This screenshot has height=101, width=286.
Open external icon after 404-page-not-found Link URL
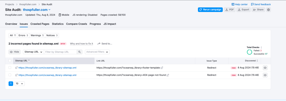(x=168, y=75)
